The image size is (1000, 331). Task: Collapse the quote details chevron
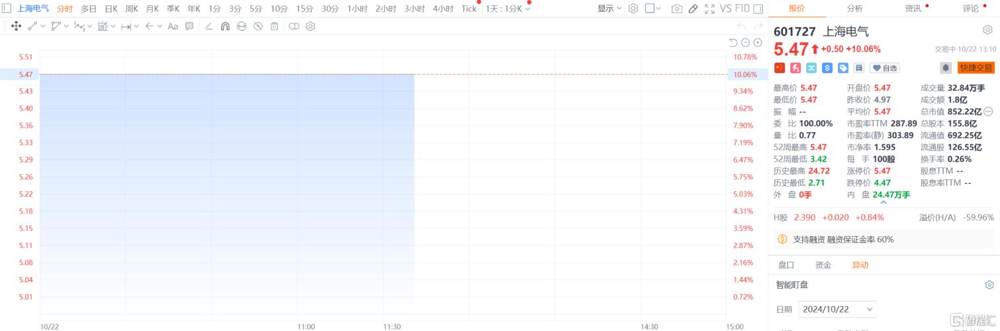pyautogui.click(x=883, y=203)
